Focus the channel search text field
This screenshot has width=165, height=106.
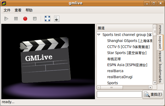point(119,94)
